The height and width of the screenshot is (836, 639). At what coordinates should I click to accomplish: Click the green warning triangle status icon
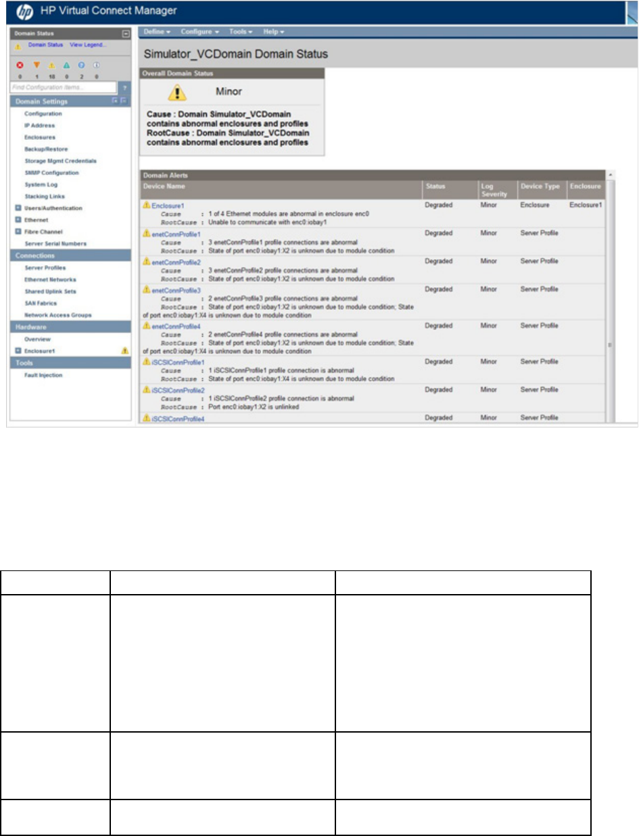point(66,66)
